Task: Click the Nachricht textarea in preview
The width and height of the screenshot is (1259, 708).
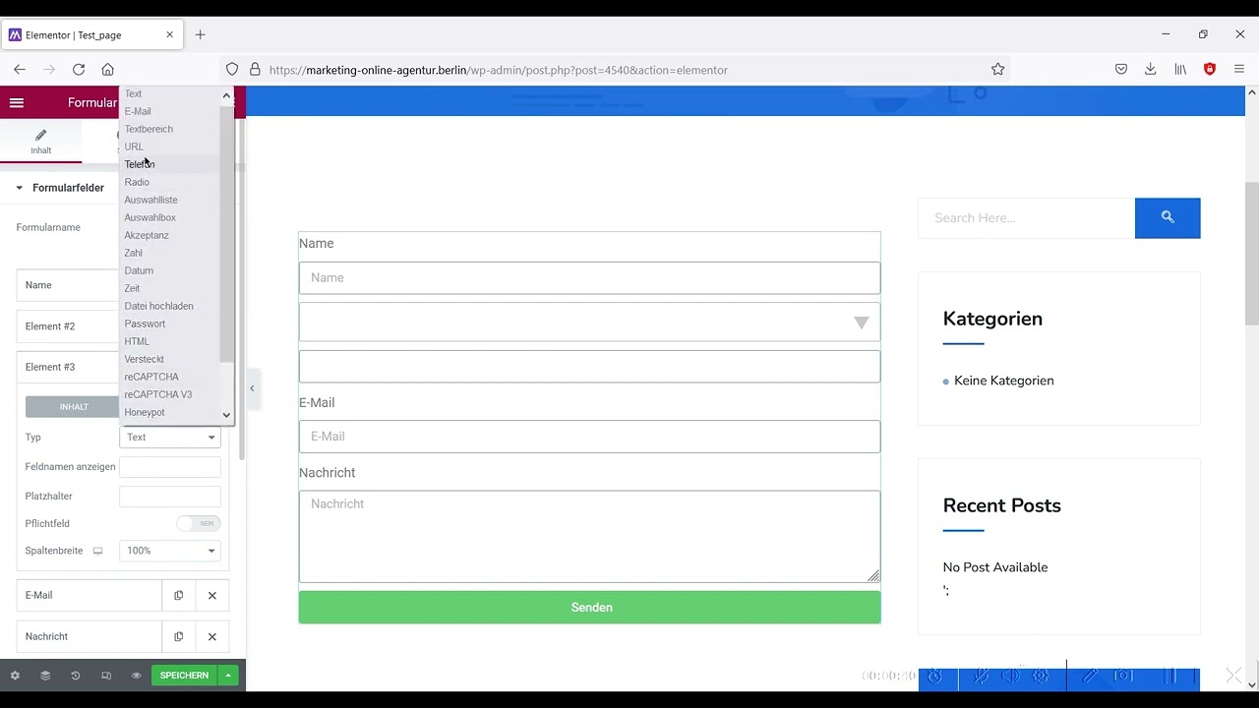Action: [589, 536]
